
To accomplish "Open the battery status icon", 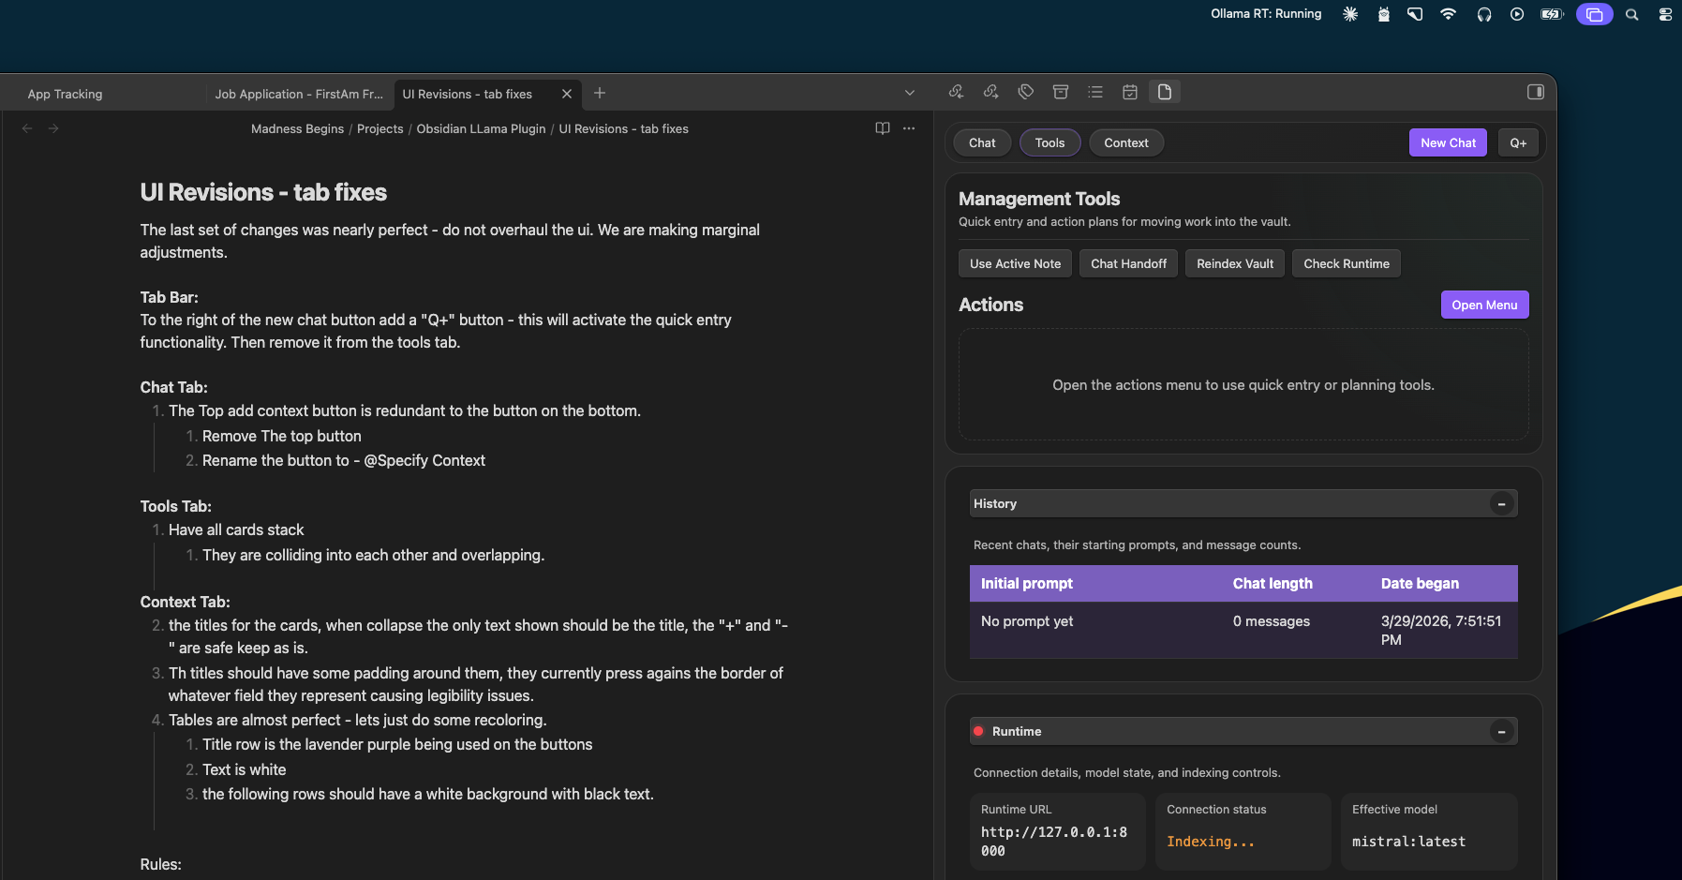I will 1552,14.
